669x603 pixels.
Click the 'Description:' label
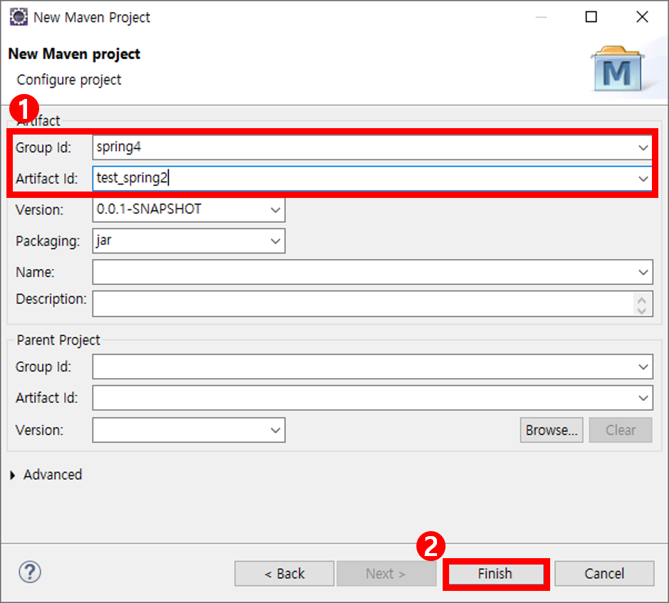(51, 299)
